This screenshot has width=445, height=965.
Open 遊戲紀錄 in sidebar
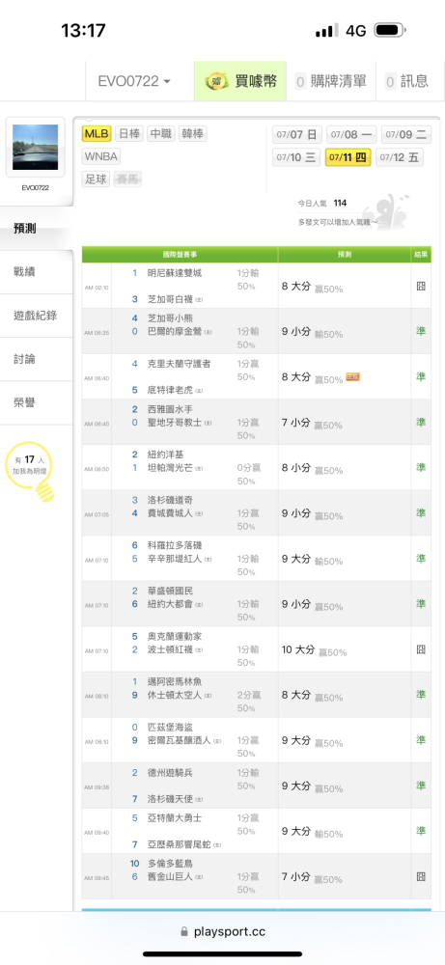[x=35, y=316]
